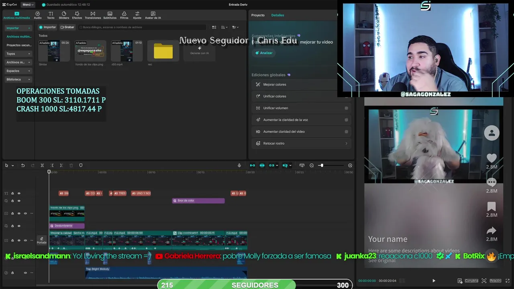Collapse the Importar section
The image size is (514, 289).
coord(18,28)
